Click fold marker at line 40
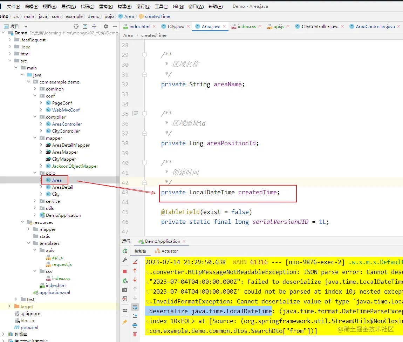Image resolution: width=403 pixels, height=342 pixels. 144,163
